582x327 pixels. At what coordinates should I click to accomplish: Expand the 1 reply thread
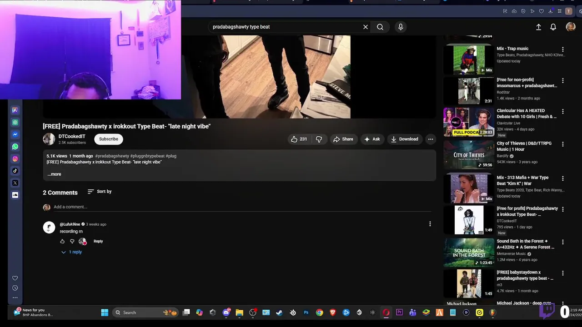click(72, 252)
